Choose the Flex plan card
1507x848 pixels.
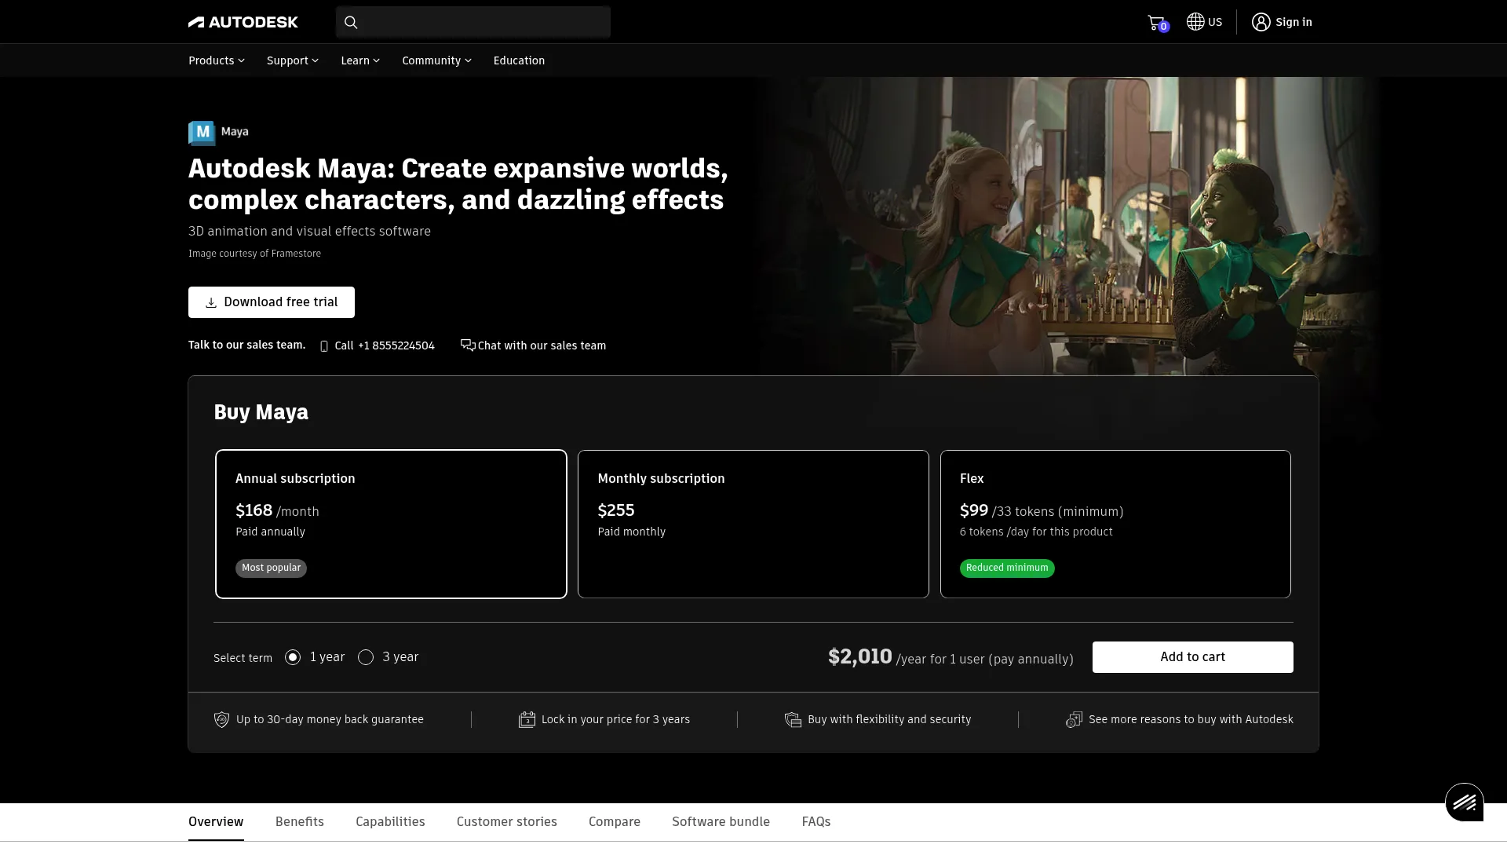[1115, 524]
